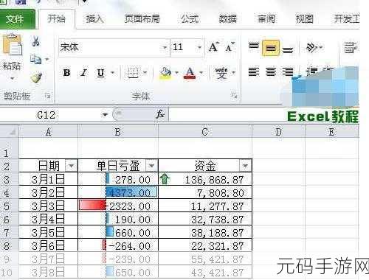Viewport: 369px width, 280px height.
Task: Switch to the 视图 tab
Action: coord(304,18)
